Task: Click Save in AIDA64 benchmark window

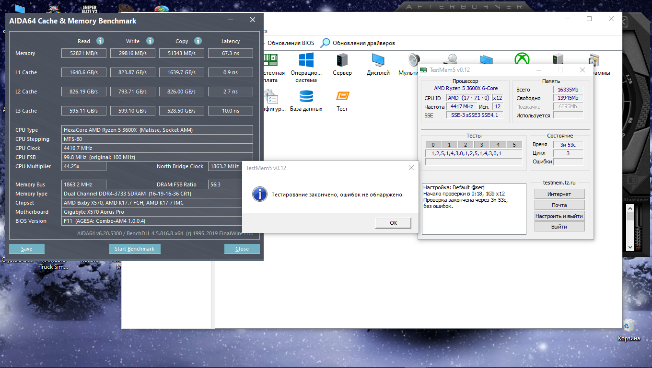Action: 27,249
